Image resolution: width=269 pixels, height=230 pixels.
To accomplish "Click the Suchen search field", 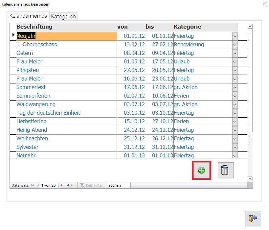I will [119, 185].
